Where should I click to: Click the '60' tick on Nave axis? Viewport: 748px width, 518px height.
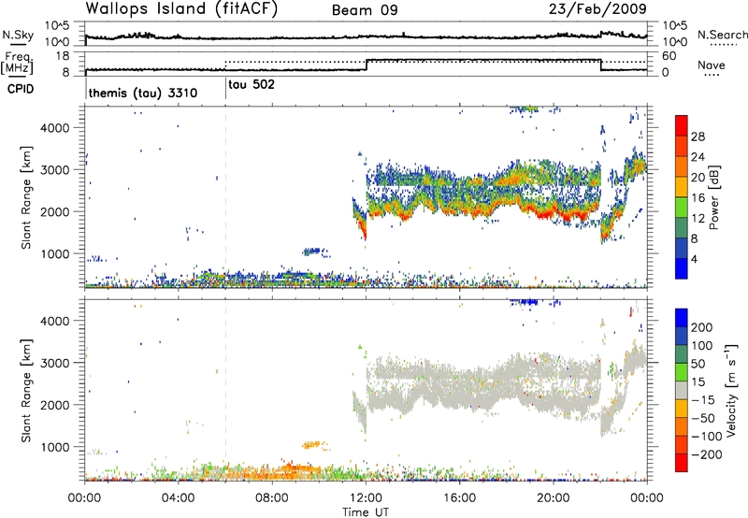(669, 56)
